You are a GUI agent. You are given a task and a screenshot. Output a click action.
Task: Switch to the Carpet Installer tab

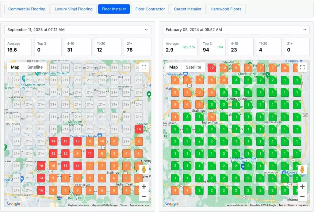[188, 9]
